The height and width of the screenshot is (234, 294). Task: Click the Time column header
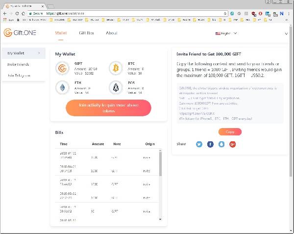point(64,144)
